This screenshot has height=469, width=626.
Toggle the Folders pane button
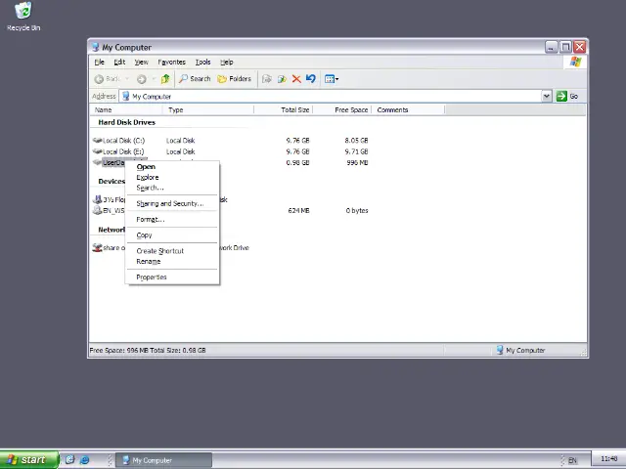[x=235, y=79]
